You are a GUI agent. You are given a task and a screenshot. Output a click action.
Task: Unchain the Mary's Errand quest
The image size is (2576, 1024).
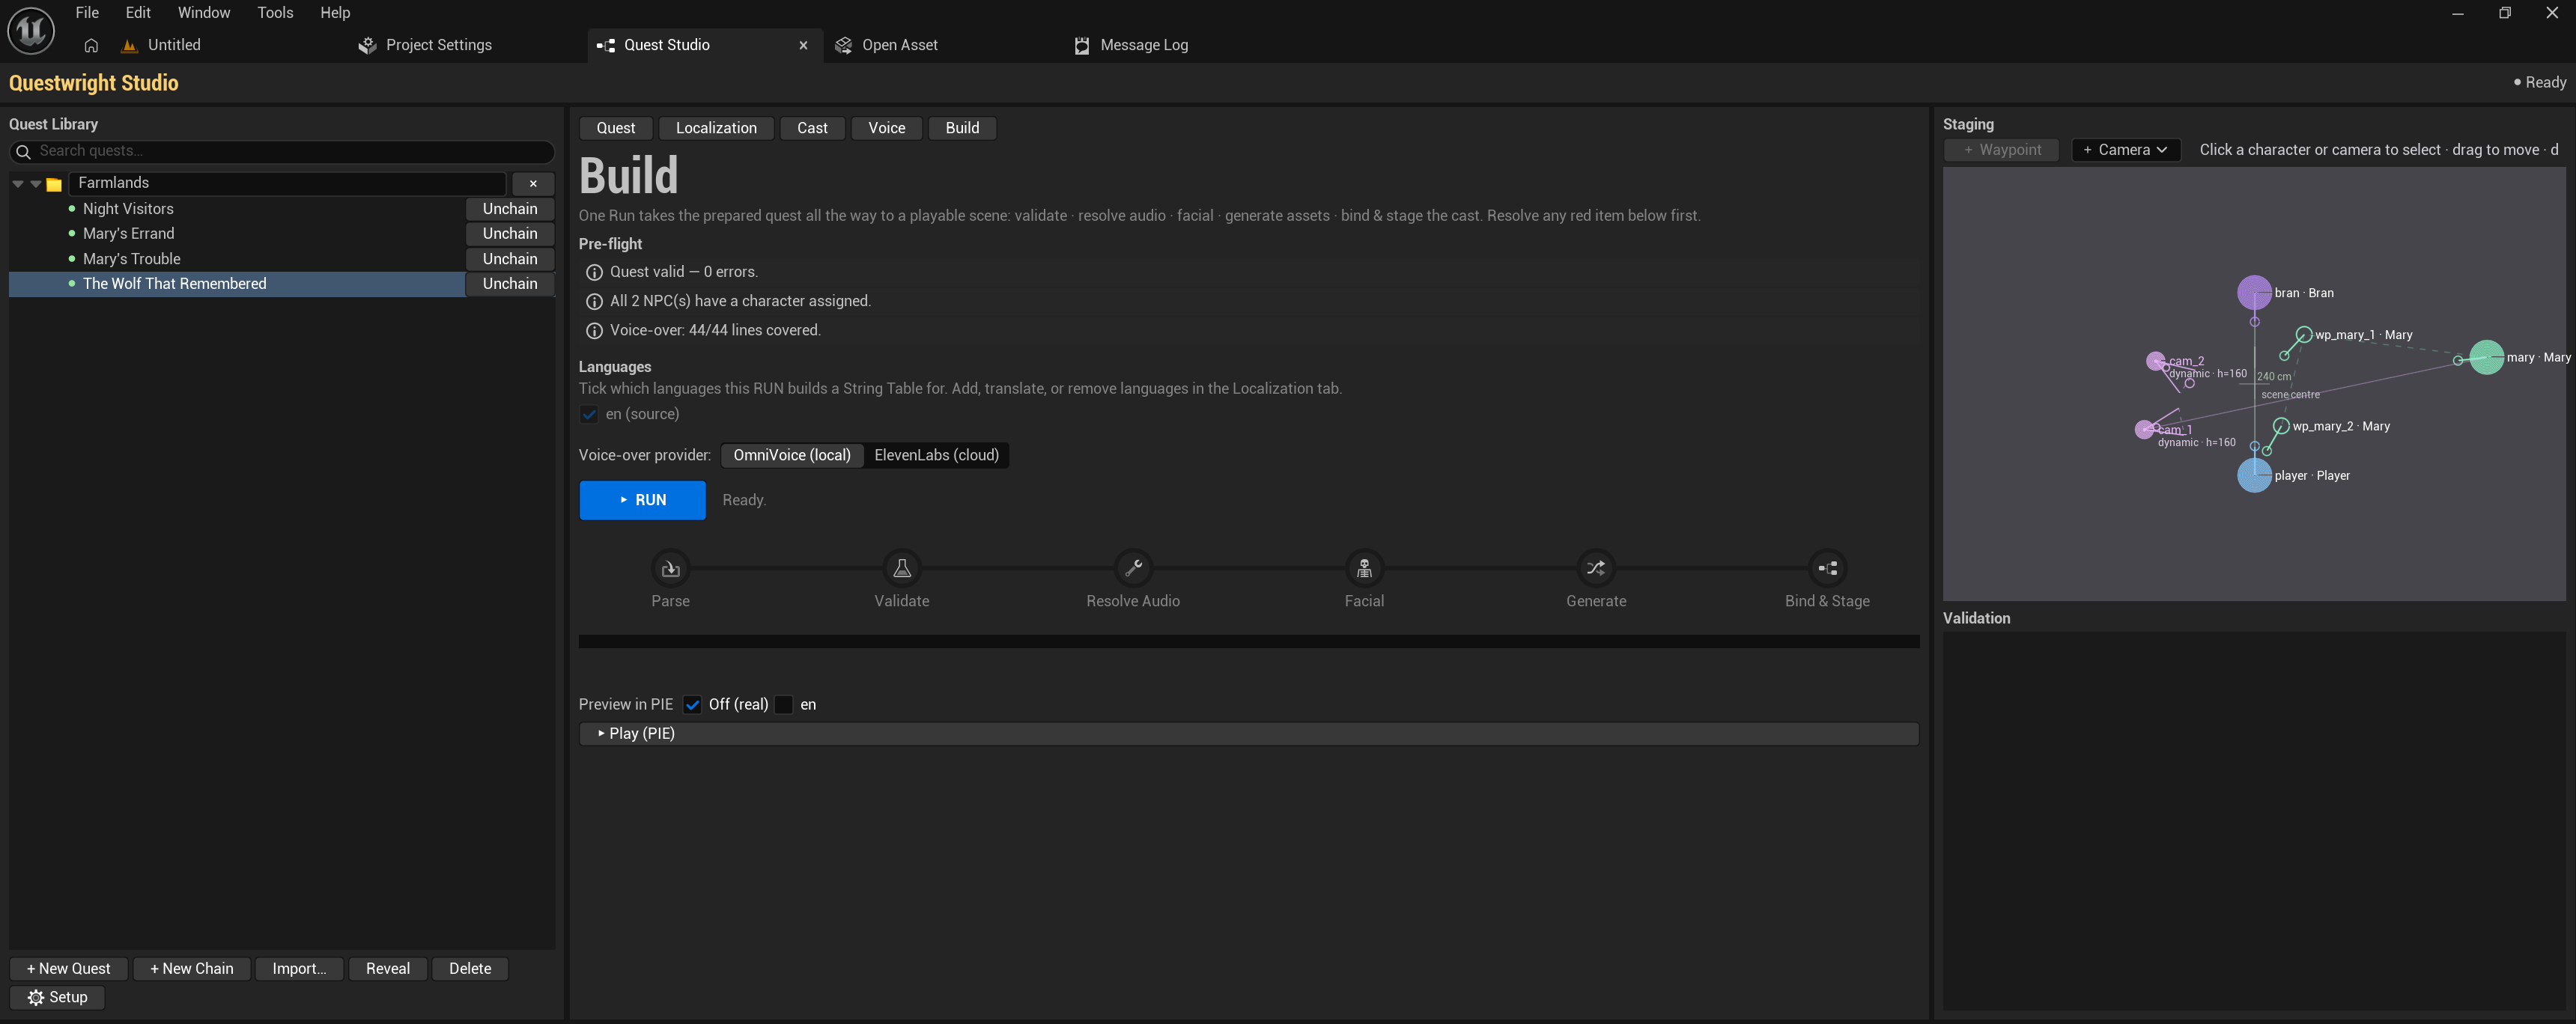pyautogui.click(x=510, y=233)
